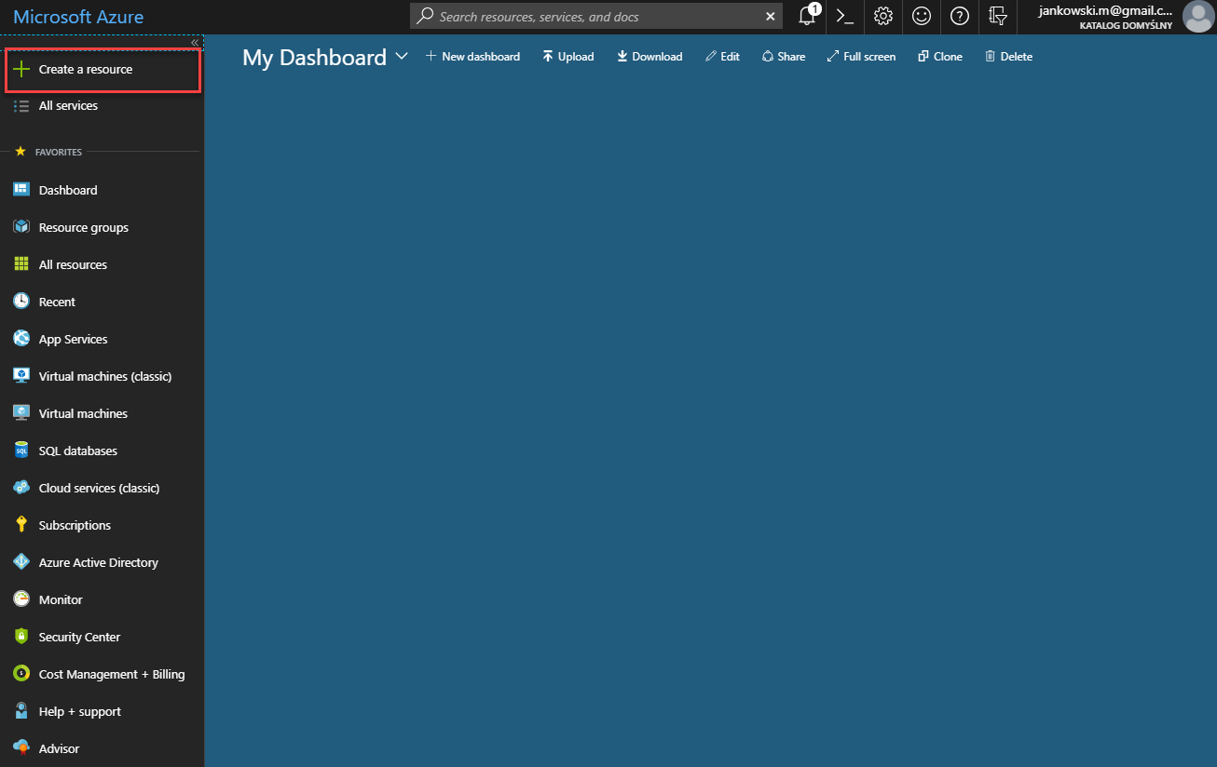Screen dimensions: 1217x767
Task: Select All services label
Action: [x=68, y=106]
